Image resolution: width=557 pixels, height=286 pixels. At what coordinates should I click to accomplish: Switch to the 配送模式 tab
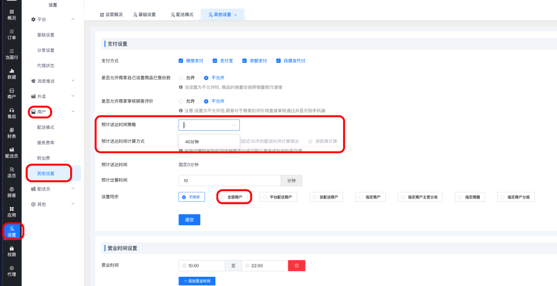pos(182,15)
